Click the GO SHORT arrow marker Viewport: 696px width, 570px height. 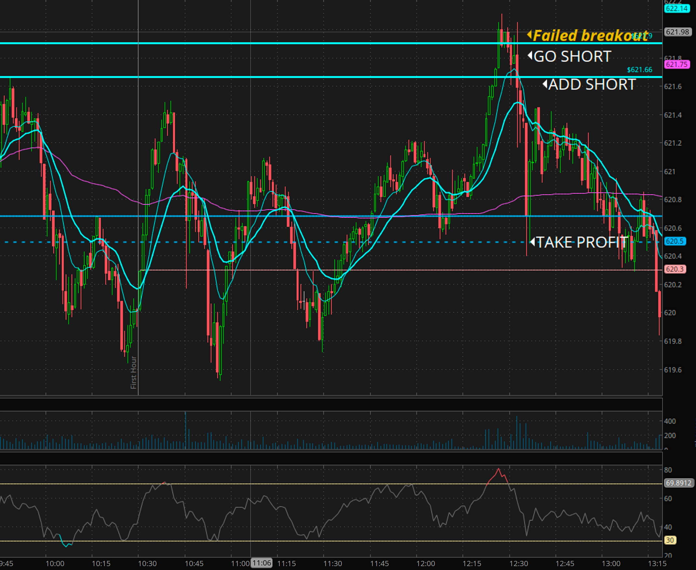[530, 56]
